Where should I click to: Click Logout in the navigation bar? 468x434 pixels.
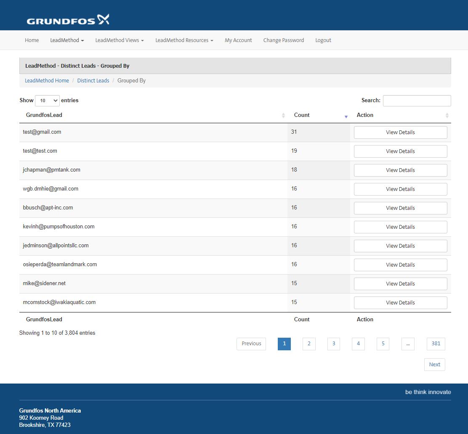click(323, 40)
